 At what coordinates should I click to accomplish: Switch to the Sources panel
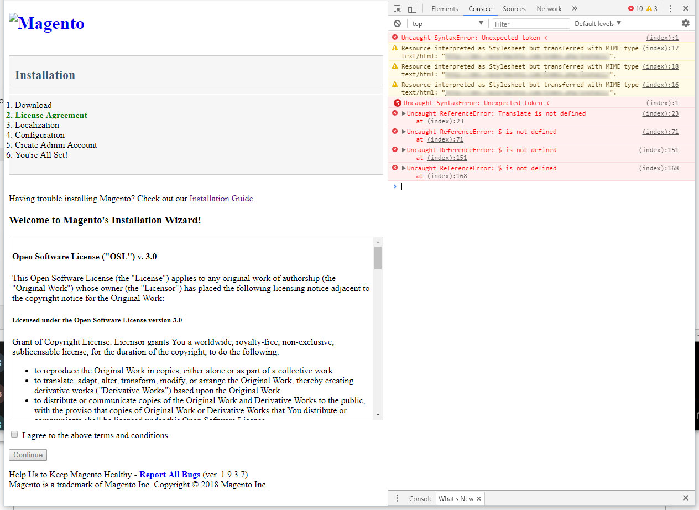(514, 8)
